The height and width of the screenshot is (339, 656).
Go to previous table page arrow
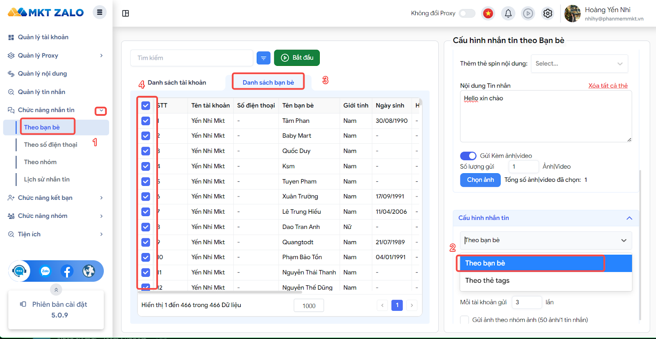tap(382, 305)
